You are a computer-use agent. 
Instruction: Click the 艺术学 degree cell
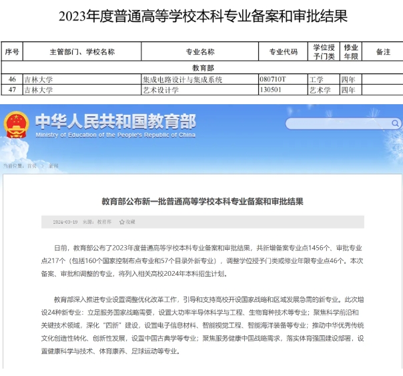coord(324,89)
